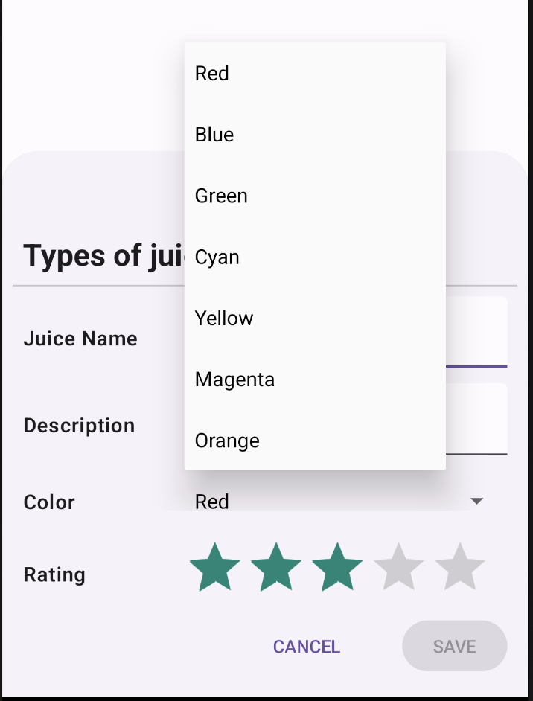This screenshot has height=701, width=533.
Task: Click the current Color value Red
Action: coord(211,502)
